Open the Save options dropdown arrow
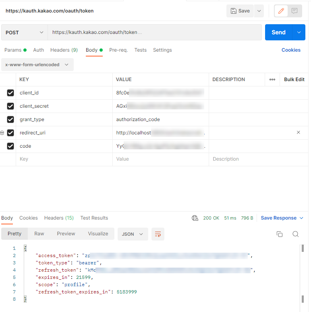This screenshot has height=312, width=311. click(x=259, y=11)
